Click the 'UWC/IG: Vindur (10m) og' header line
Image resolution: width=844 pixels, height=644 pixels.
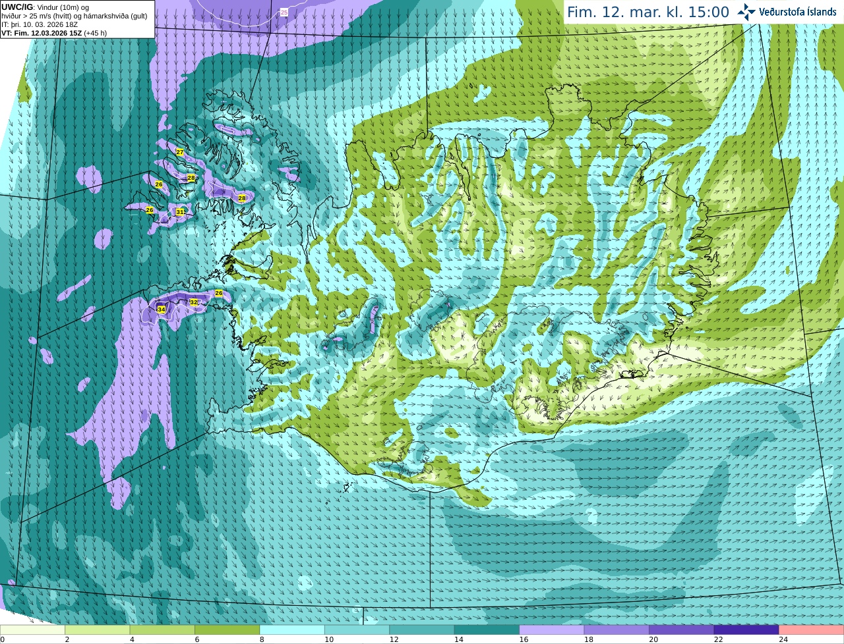click(45, 7)
